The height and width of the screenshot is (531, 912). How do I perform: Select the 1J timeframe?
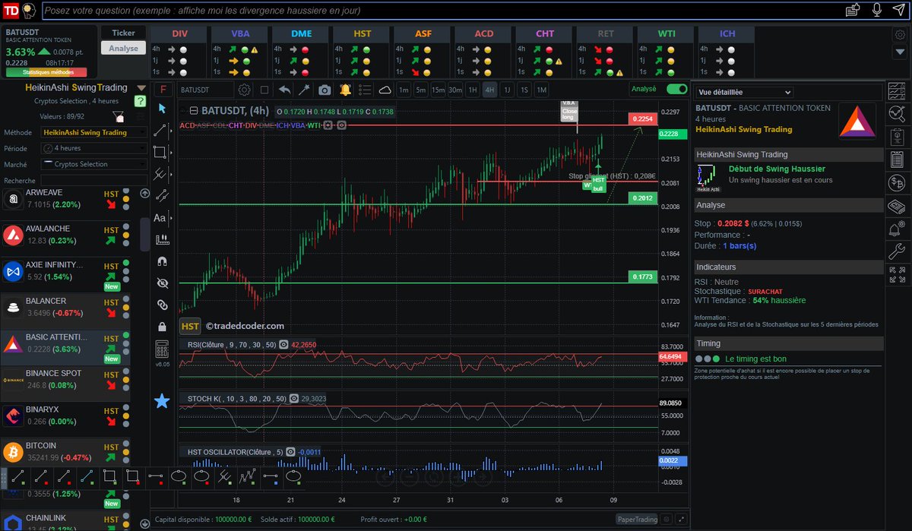(x=507, y=90)
